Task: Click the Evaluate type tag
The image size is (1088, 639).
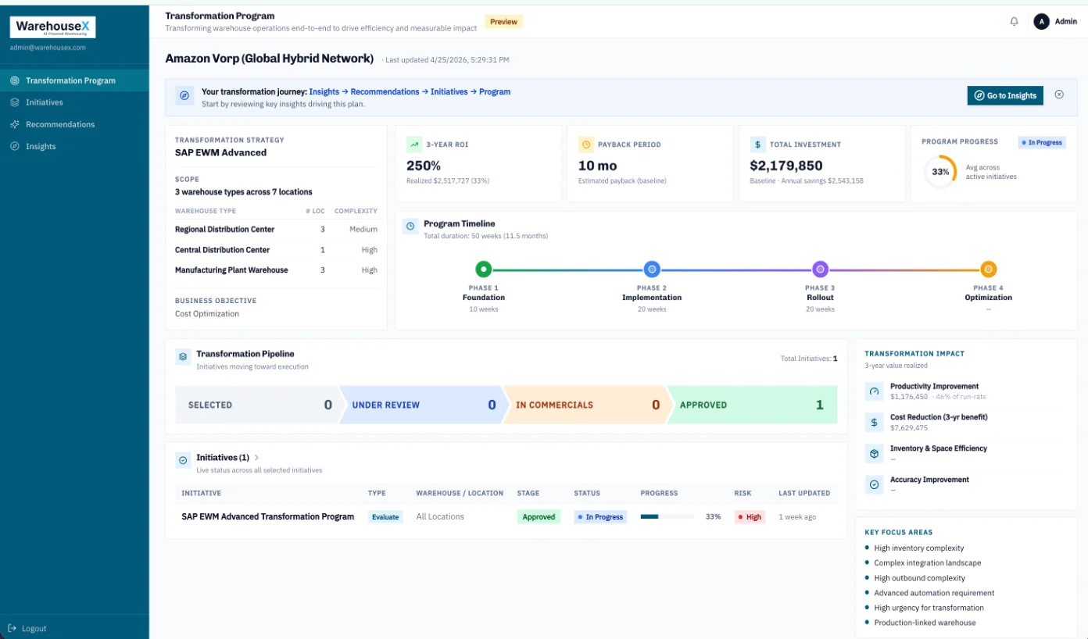Action: click(x=385, y=517)
